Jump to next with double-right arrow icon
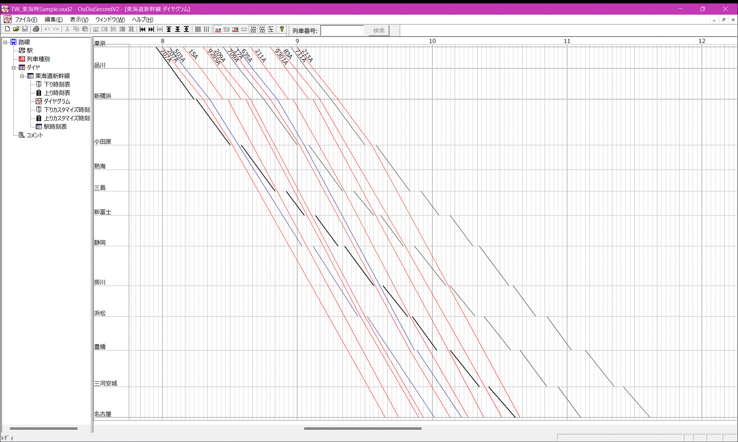Image resolution: width=738 pixels, height=442 pixels. coord(151,29)
